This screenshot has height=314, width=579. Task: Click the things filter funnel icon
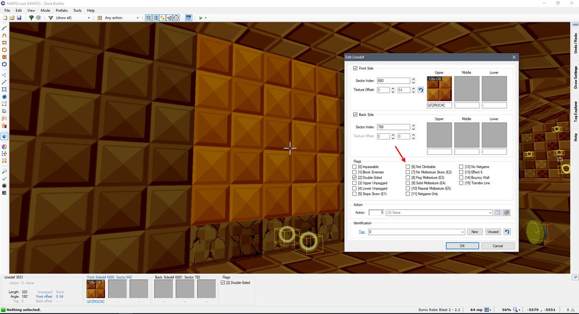(51, 18)
